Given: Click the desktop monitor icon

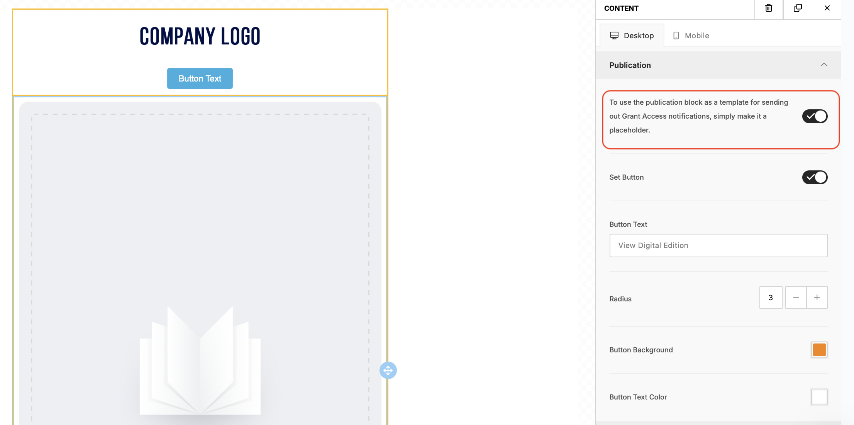Looking at the screenshot, I should [x=614, y=36].
